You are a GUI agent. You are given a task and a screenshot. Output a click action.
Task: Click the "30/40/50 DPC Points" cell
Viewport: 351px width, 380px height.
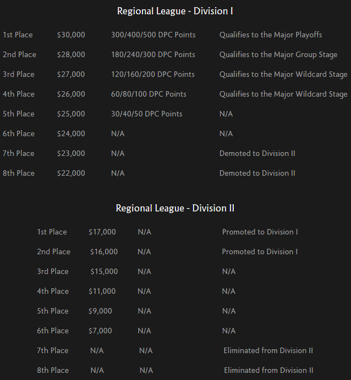point(147,114)
